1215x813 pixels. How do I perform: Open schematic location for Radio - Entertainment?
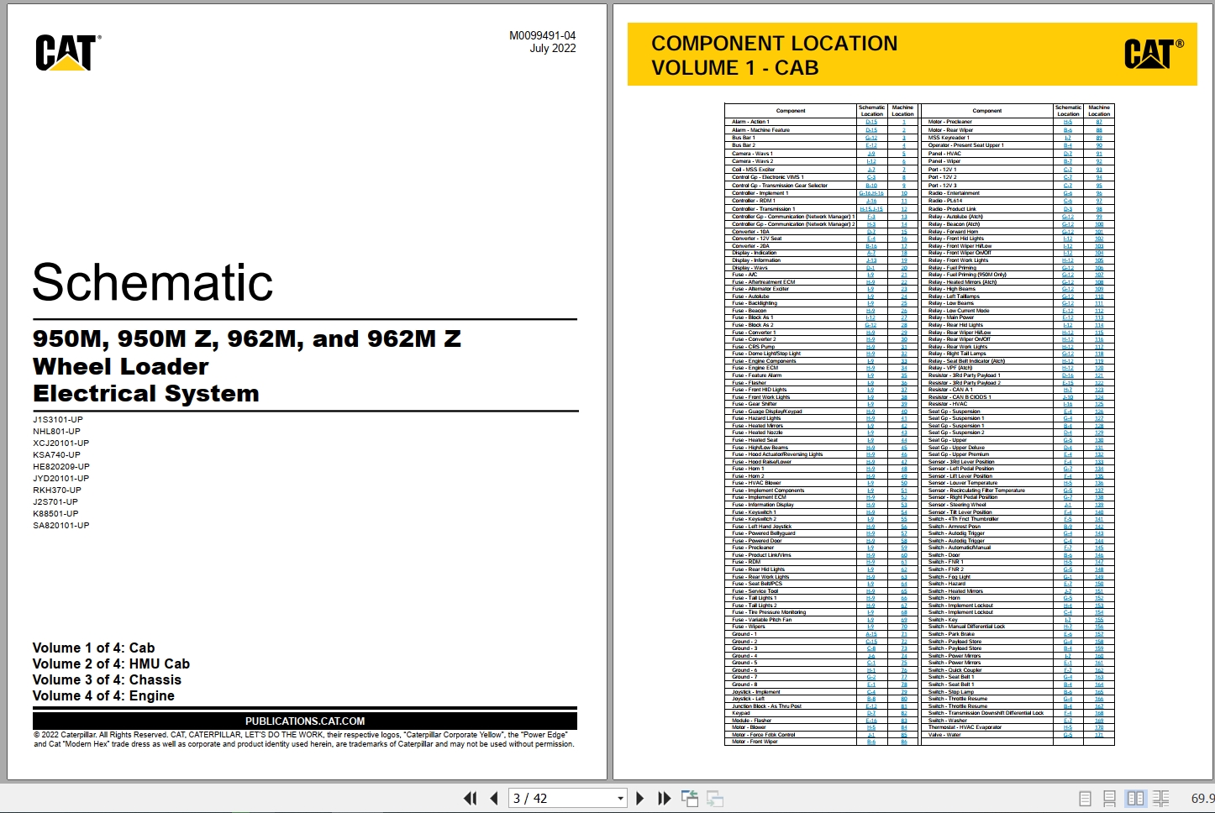(x=1068, y=193)
